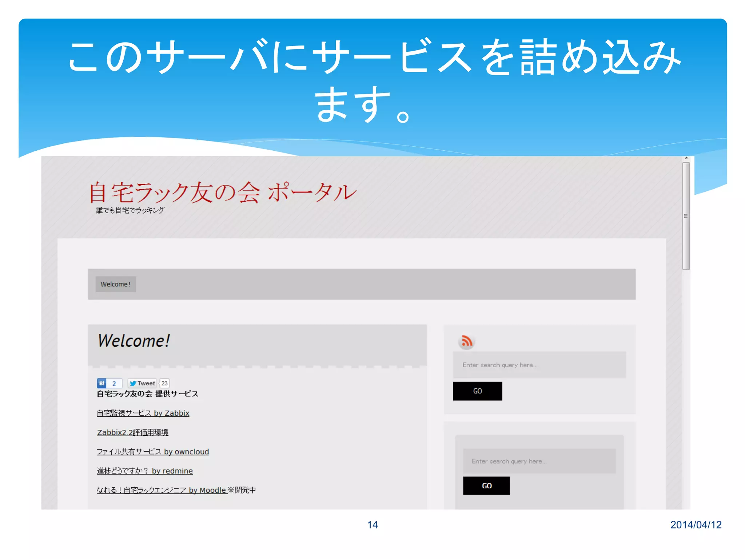Click the orange RSS feed icon
The width and height of the screenshot is (745, 559).
click(x=467, y=341)
